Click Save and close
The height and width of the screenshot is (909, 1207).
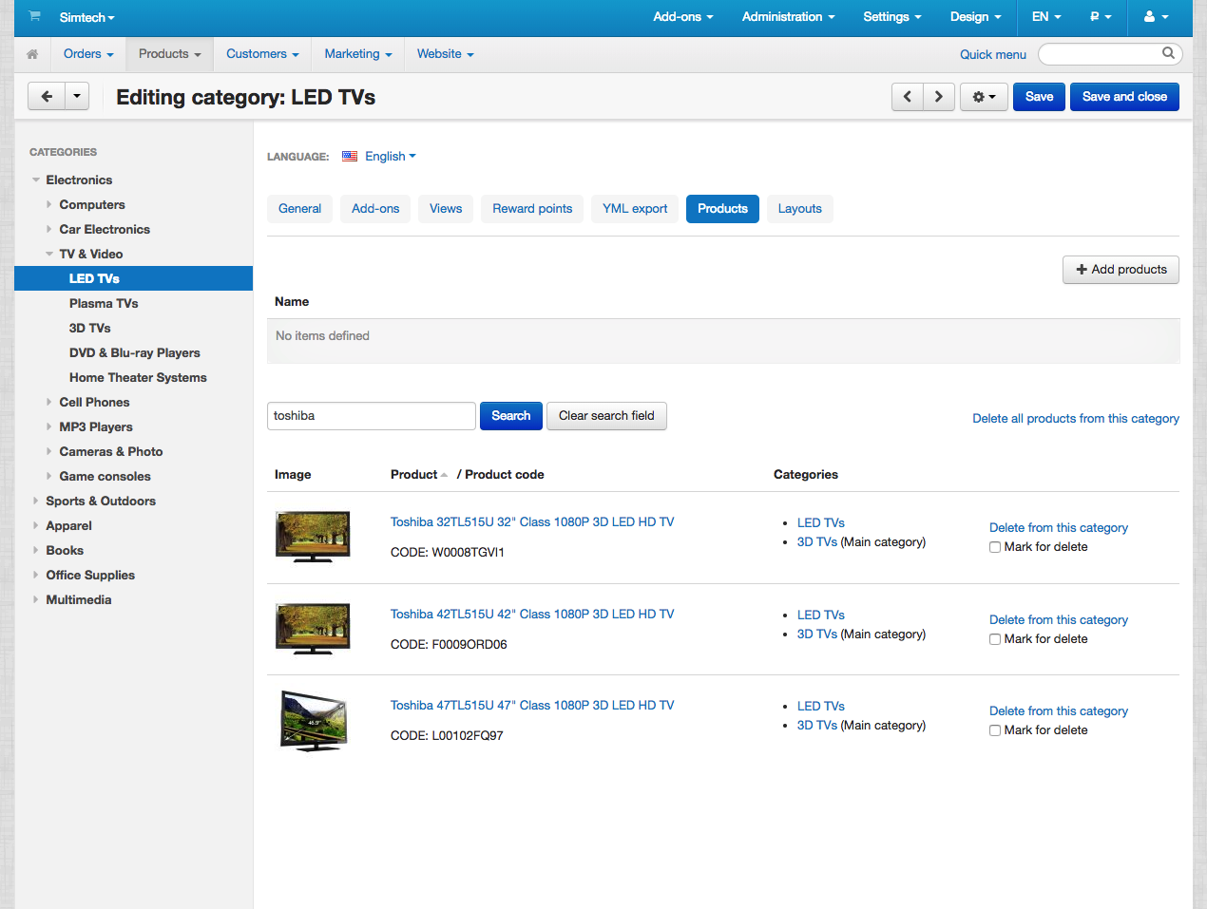coord(1124,97)
